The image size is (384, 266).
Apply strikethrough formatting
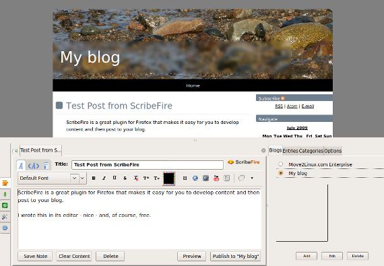coord(125,178)
